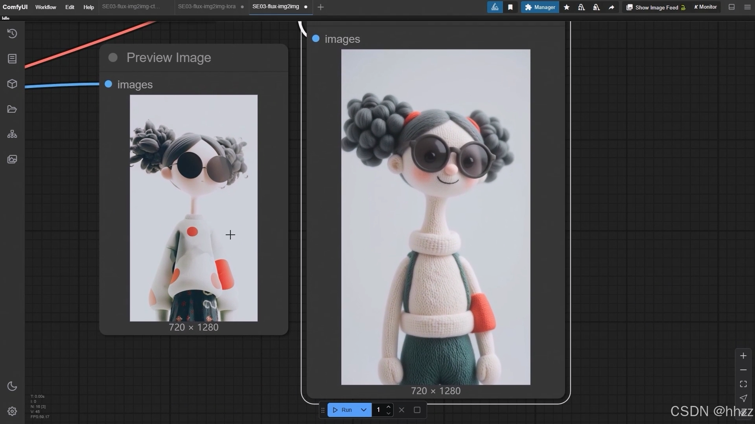
Task: Open the node library cube icon
Action: pos(12,84)
